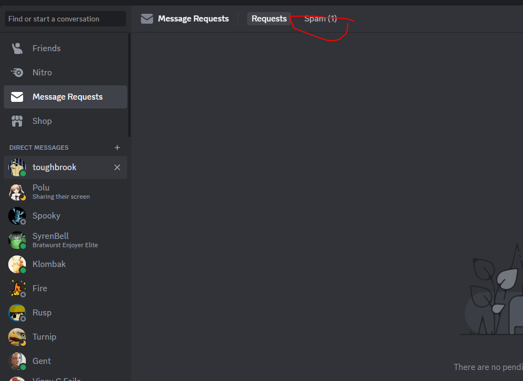This screenshot has width=523, height=381.
Task: Open direct message with Rusp
Action: click(x=66, y=313)
